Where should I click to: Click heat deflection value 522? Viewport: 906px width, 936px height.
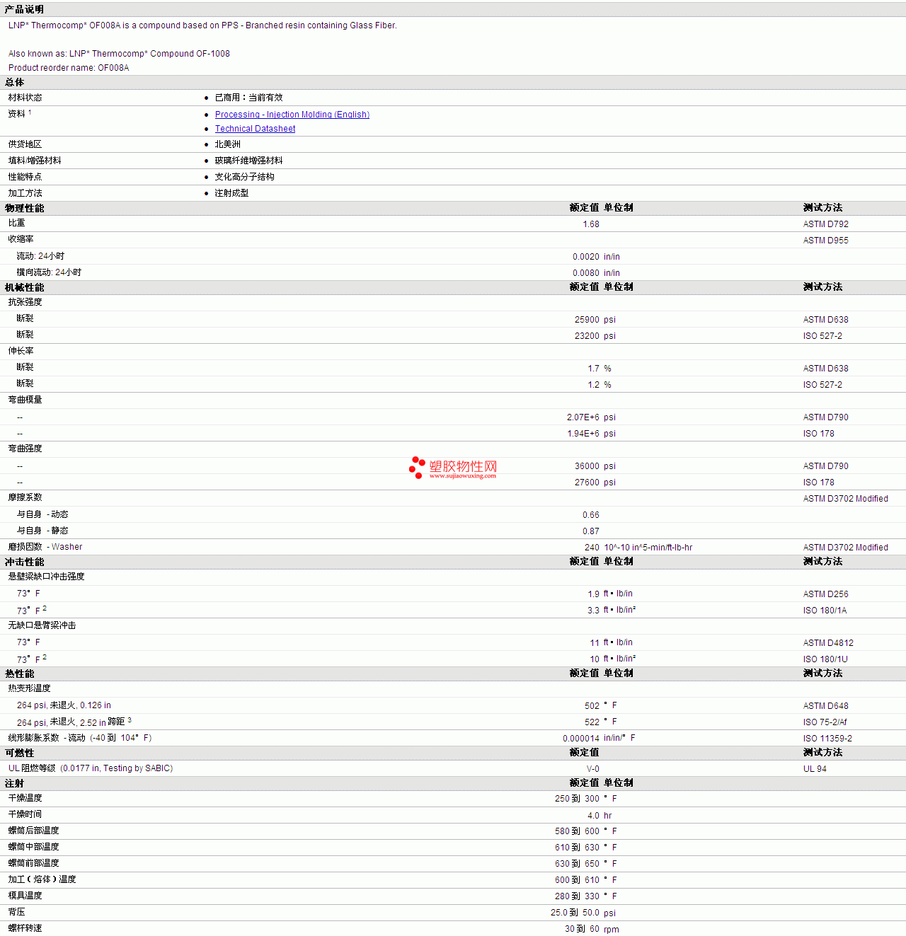coord(592,722)
